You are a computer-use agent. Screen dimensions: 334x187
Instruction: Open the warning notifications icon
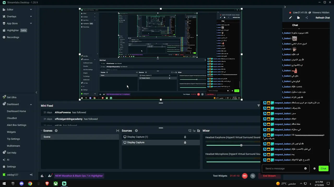pos(50,176)
